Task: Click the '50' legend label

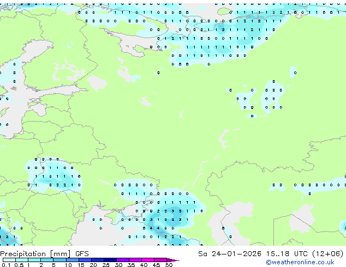Action: 169,265
